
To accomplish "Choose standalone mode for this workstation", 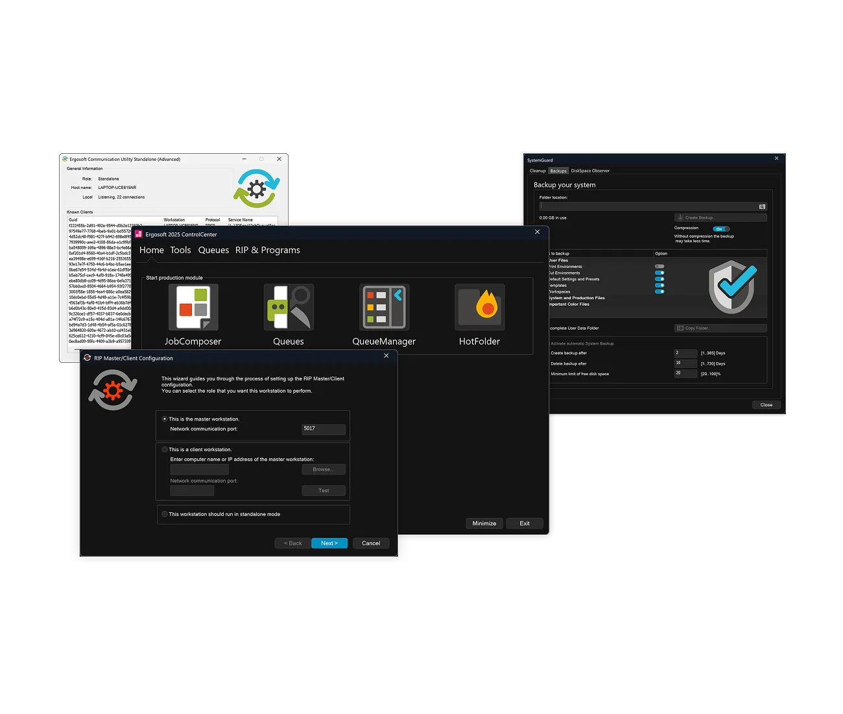I will pos(165,514).
